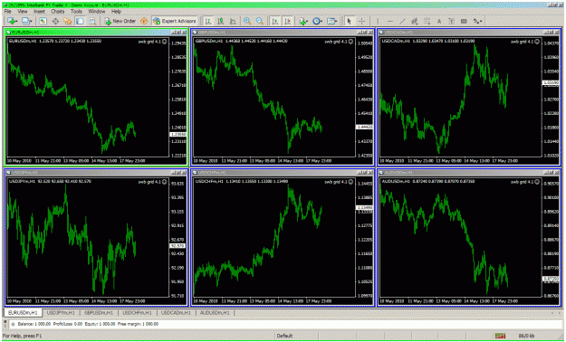
Task: Select the Cursor arrow tool
Action: tap(349, 22)
